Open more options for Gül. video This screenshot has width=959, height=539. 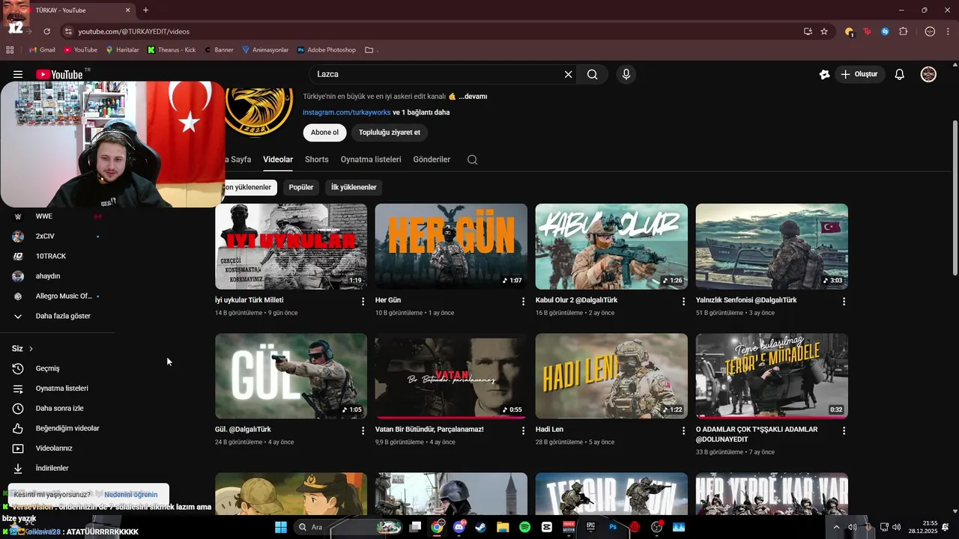[x=363, y=430]
